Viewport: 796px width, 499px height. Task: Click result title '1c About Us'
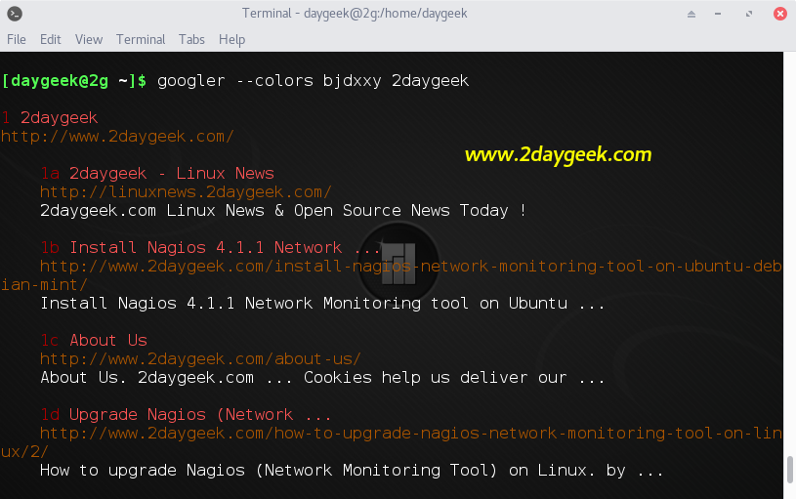point(94,341)
